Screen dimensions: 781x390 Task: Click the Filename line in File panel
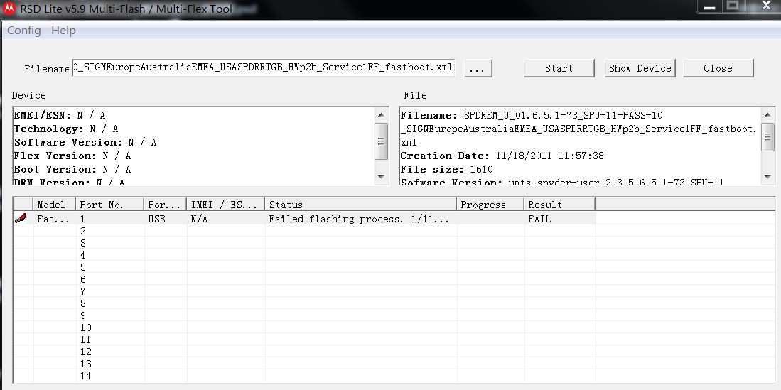point(578,129)
